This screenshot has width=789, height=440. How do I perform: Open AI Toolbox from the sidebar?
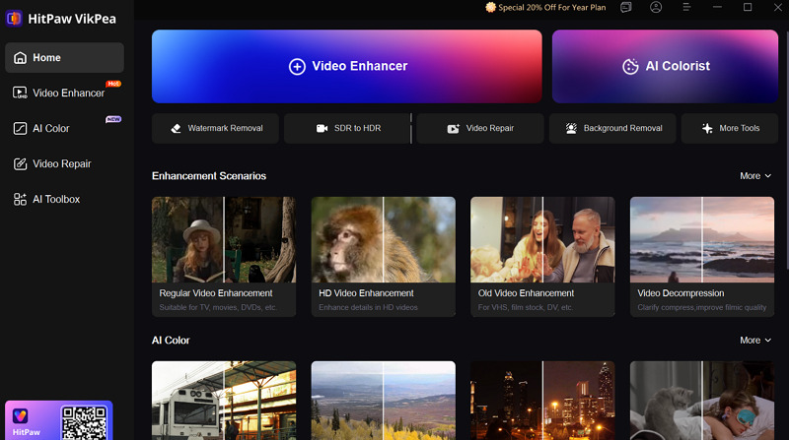point(56,200)
